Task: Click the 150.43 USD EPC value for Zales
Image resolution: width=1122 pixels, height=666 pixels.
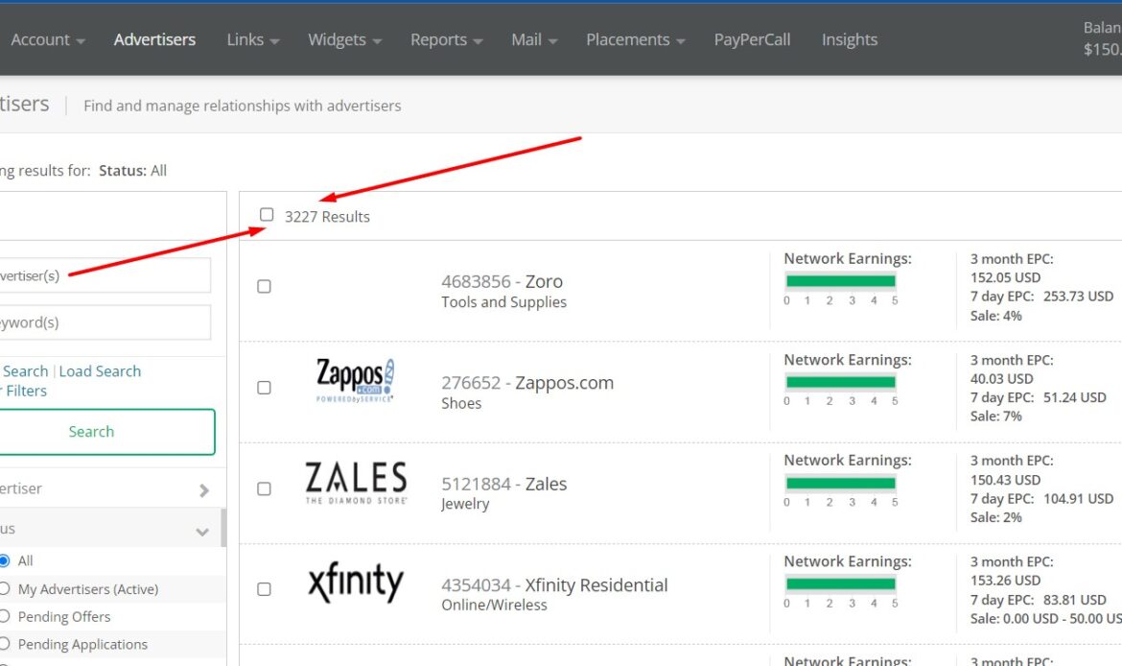Action: click(x=1005, y=480)
